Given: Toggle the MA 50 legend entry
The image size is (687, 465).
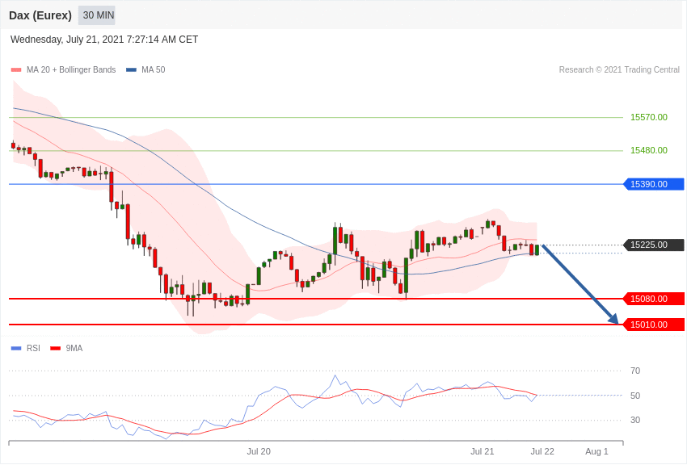Looking at the screenshot, I should 145,69.
